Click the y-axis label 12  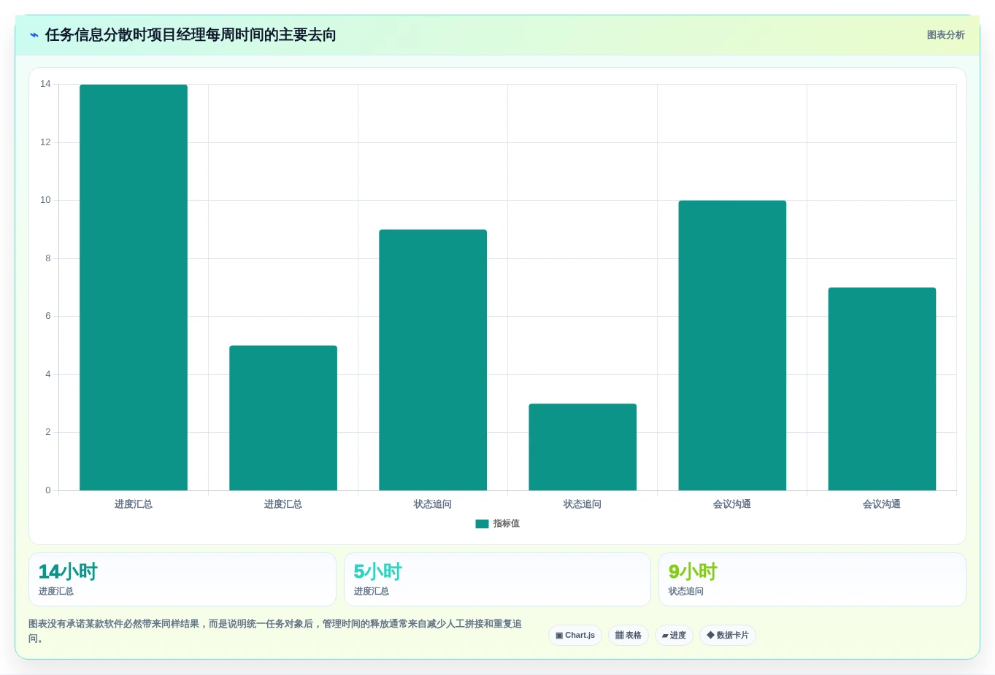(x=45, y=142)
